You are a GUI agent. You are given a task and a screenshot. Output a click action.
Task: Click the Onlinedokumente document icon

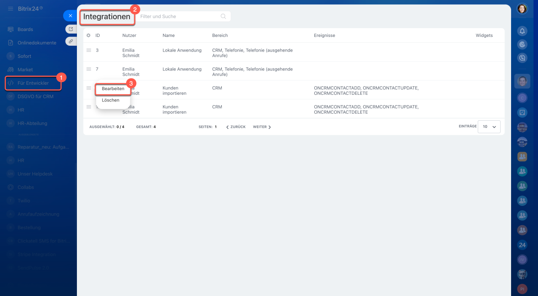pos(11,43)
